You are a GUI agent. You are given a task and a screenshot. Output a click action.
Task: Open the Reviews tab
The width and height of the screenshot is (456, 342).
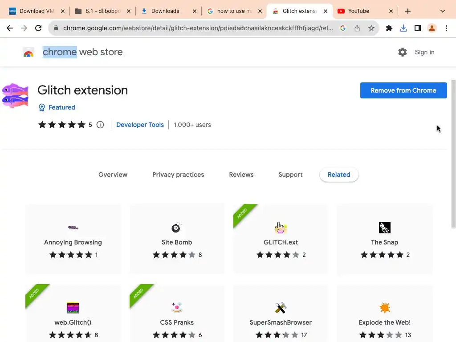tap(241, 175)
